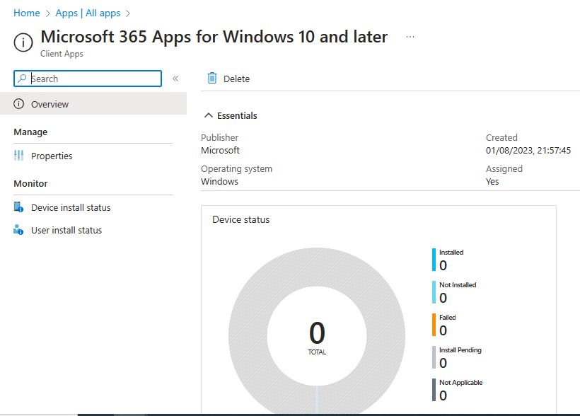The image size is (580, 416).
Task: Navigate to Home breadcrumb link
Action: (x=27, y=13)
